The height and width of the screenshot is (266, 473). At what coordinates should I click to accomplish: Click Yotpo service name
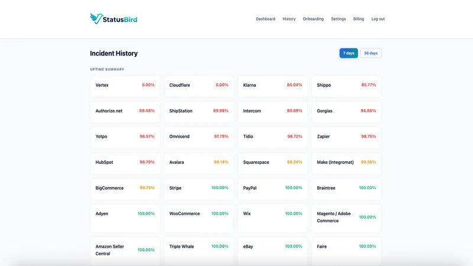click(101, 137)
